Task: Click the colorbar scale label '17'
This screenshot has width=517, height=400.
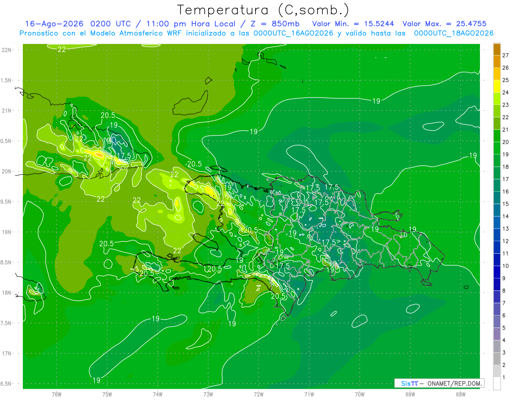Action: coord(506,179)
